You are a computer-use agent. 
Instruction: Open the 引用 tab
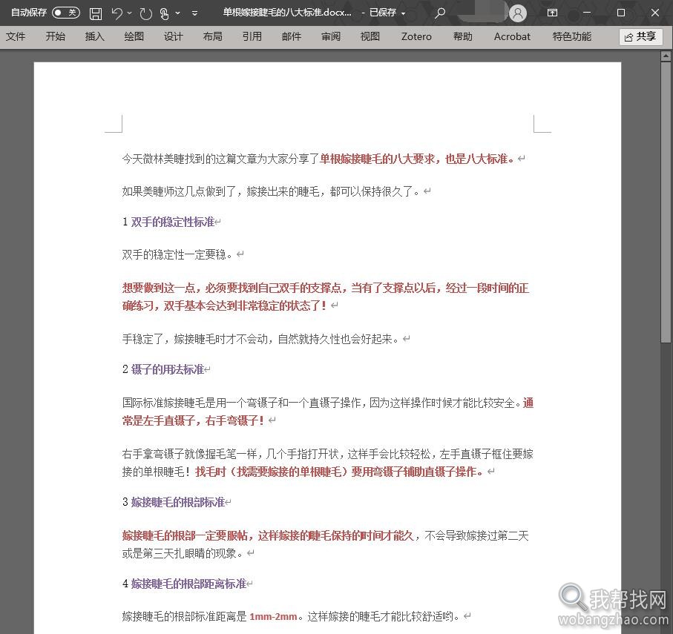252,36
